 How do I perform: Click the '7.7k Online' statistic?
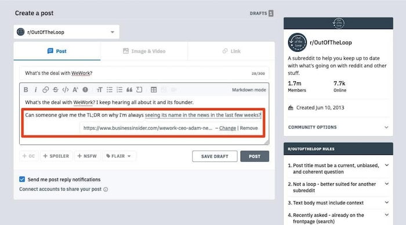click(339, 86)
